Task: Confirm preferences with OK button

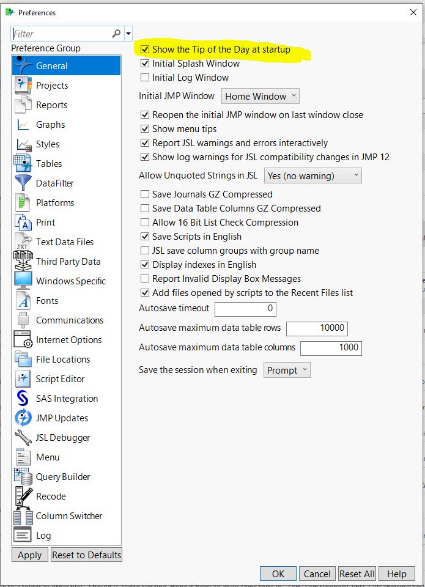Action: pyautogui.click(x=278, y=574)
